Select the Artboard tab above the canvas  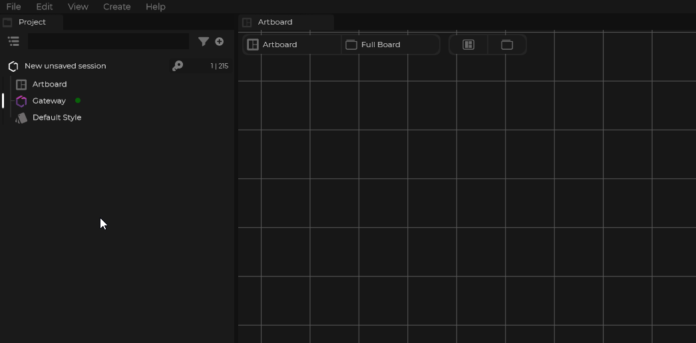pos(275,22)
